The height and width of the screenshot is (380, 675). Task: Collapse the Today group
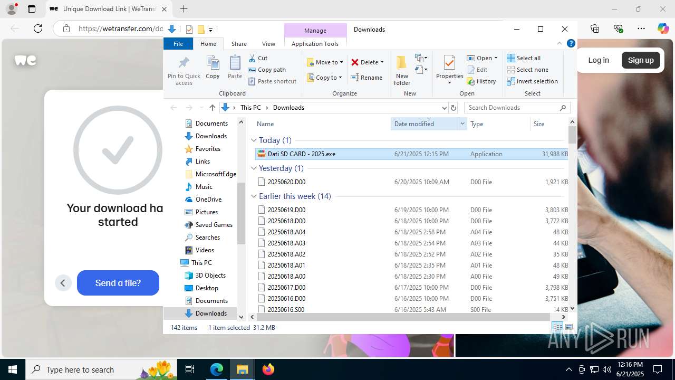(x=254, y=140)
